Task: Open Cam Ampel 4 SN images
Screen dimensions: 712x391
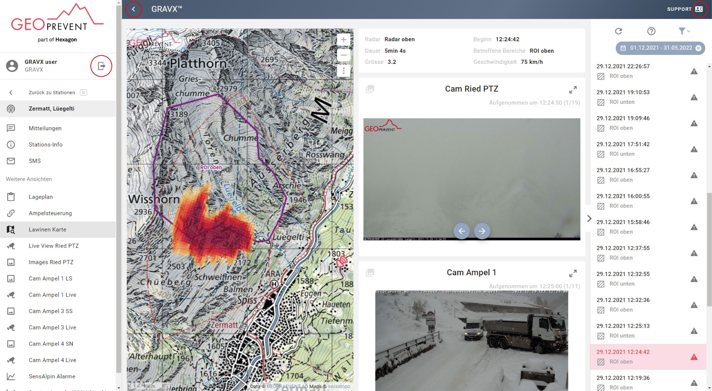Action: tap(58, 344)
